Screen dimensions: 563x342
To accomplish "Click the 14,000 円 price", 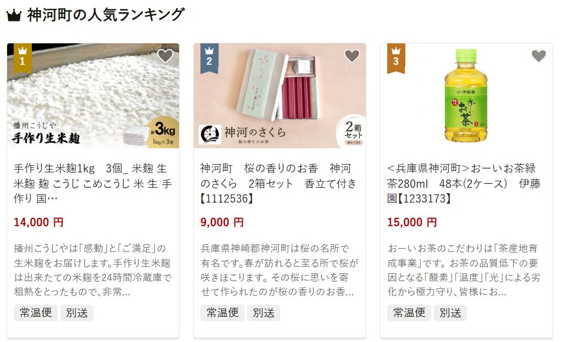I will click(39, 222).
